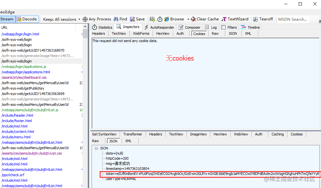Screen dimensions: 321x188
Task: Select the response ImageView tab
Action: click(198, 134)
